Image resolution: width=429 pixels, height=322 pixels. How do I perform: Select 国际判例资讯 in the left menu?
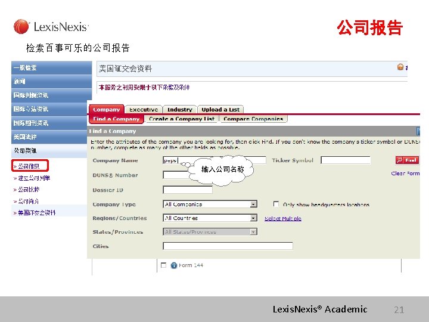click(51, 95)
